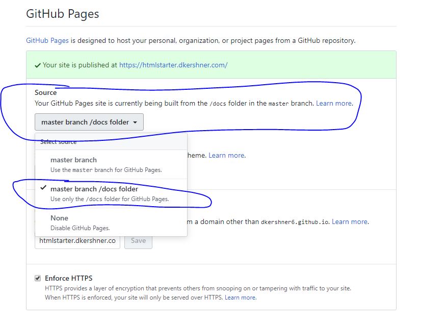Click the 'Enforce HTTPS' label text
The image size is (421, 322).
[68, 278]
